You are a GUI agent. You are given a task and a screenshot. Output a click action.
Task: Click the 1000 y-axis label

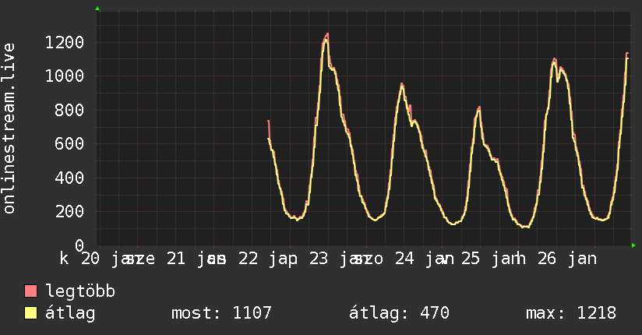point(65,76)
